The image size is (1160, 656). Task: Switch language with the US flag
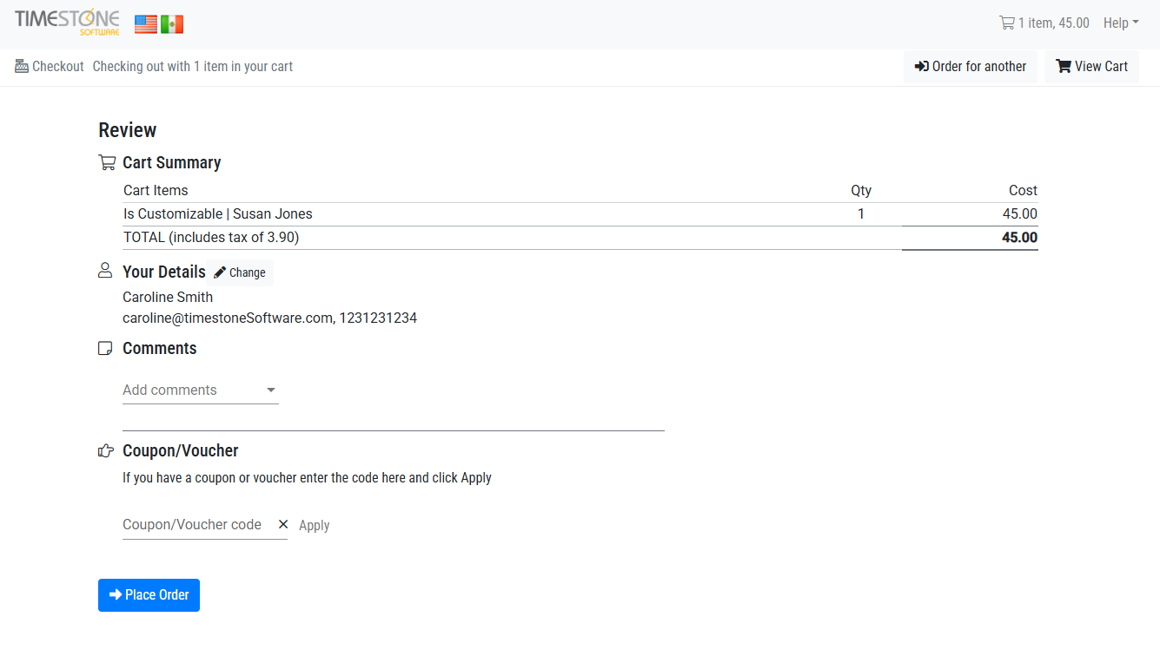click(x=146, y=24)
